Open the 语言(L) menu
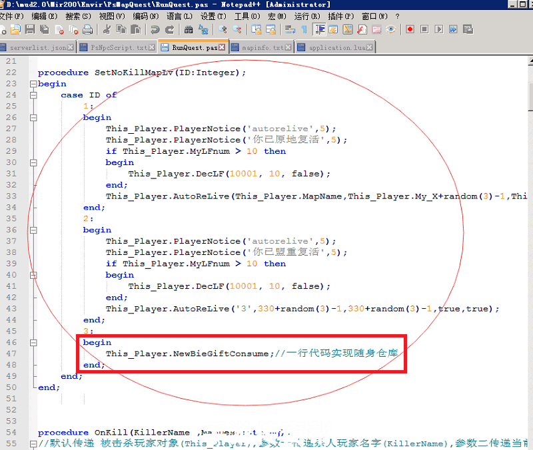 179,16
